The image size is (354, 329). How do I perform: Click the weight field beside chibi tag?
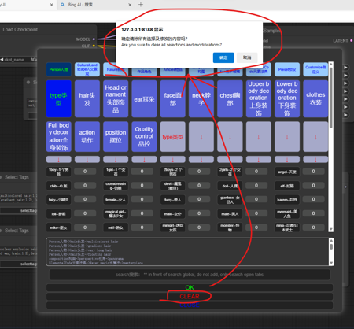[85, 186]
